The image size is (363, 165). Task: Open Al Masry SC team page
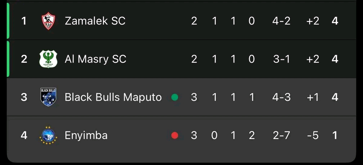[95, 59]
